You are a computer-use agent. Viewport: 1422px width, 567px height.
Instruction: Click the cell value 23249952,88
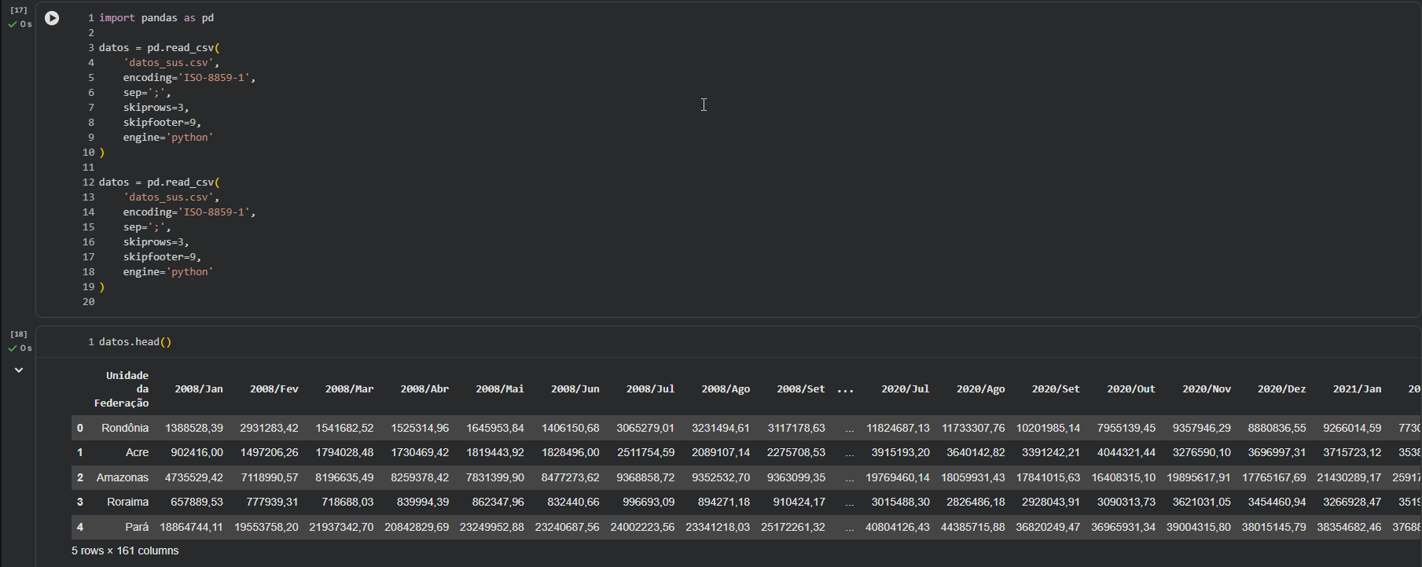pos(492,527)
